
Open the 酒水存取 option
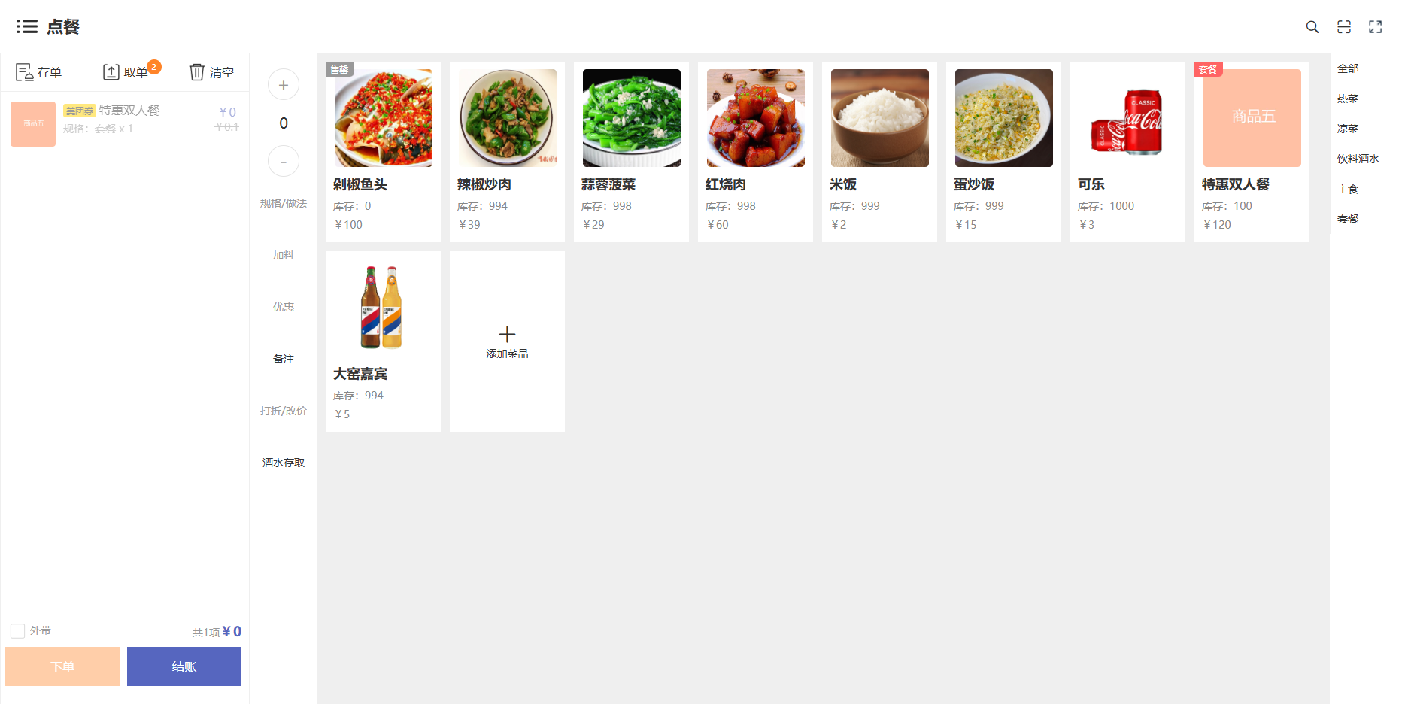(284, 463)
